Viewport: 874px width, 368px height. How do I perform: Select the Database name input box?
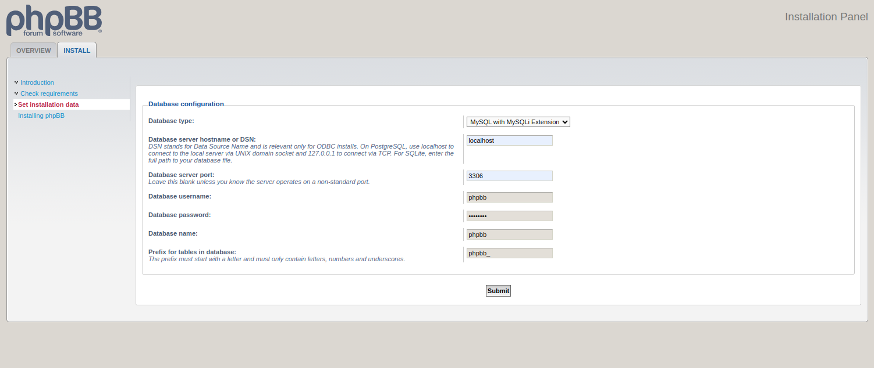(x=509, y=234)
